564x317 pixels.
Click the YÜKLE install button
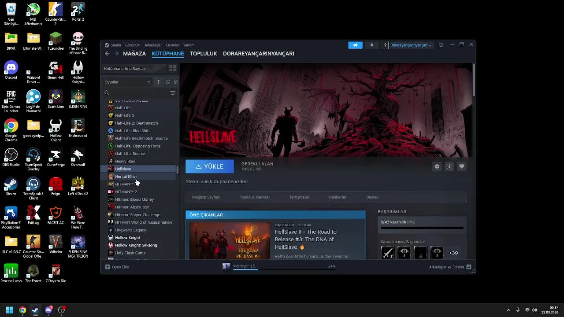(x=210, y=166)
